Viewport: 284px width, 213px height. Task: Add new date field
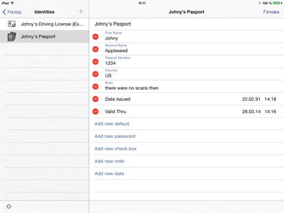109,173
